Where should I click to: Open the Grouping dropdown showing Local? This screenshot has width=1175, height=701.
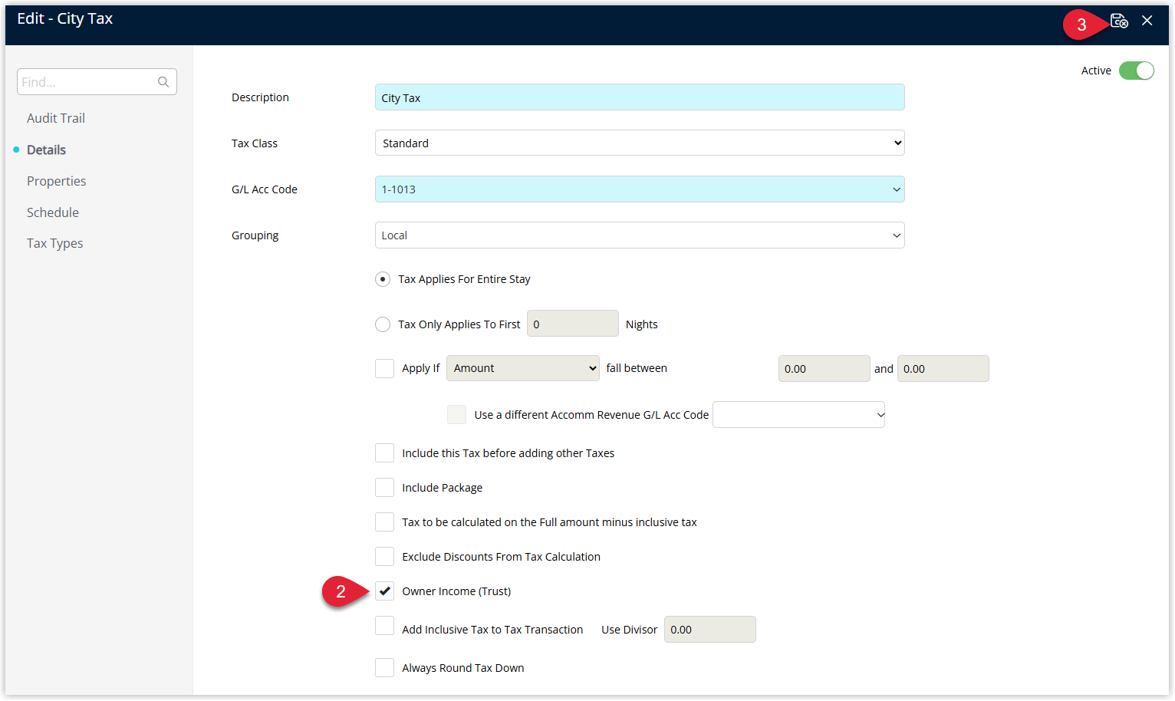(640, 235)
